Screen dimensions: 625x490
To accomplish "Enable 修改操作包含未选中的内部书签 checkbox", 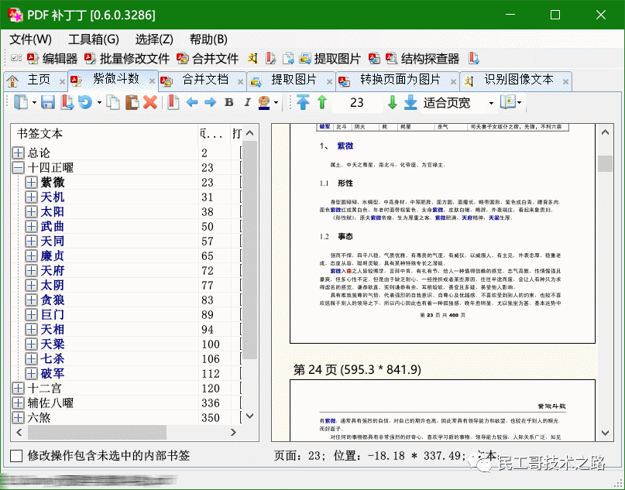I will point(16,456).
